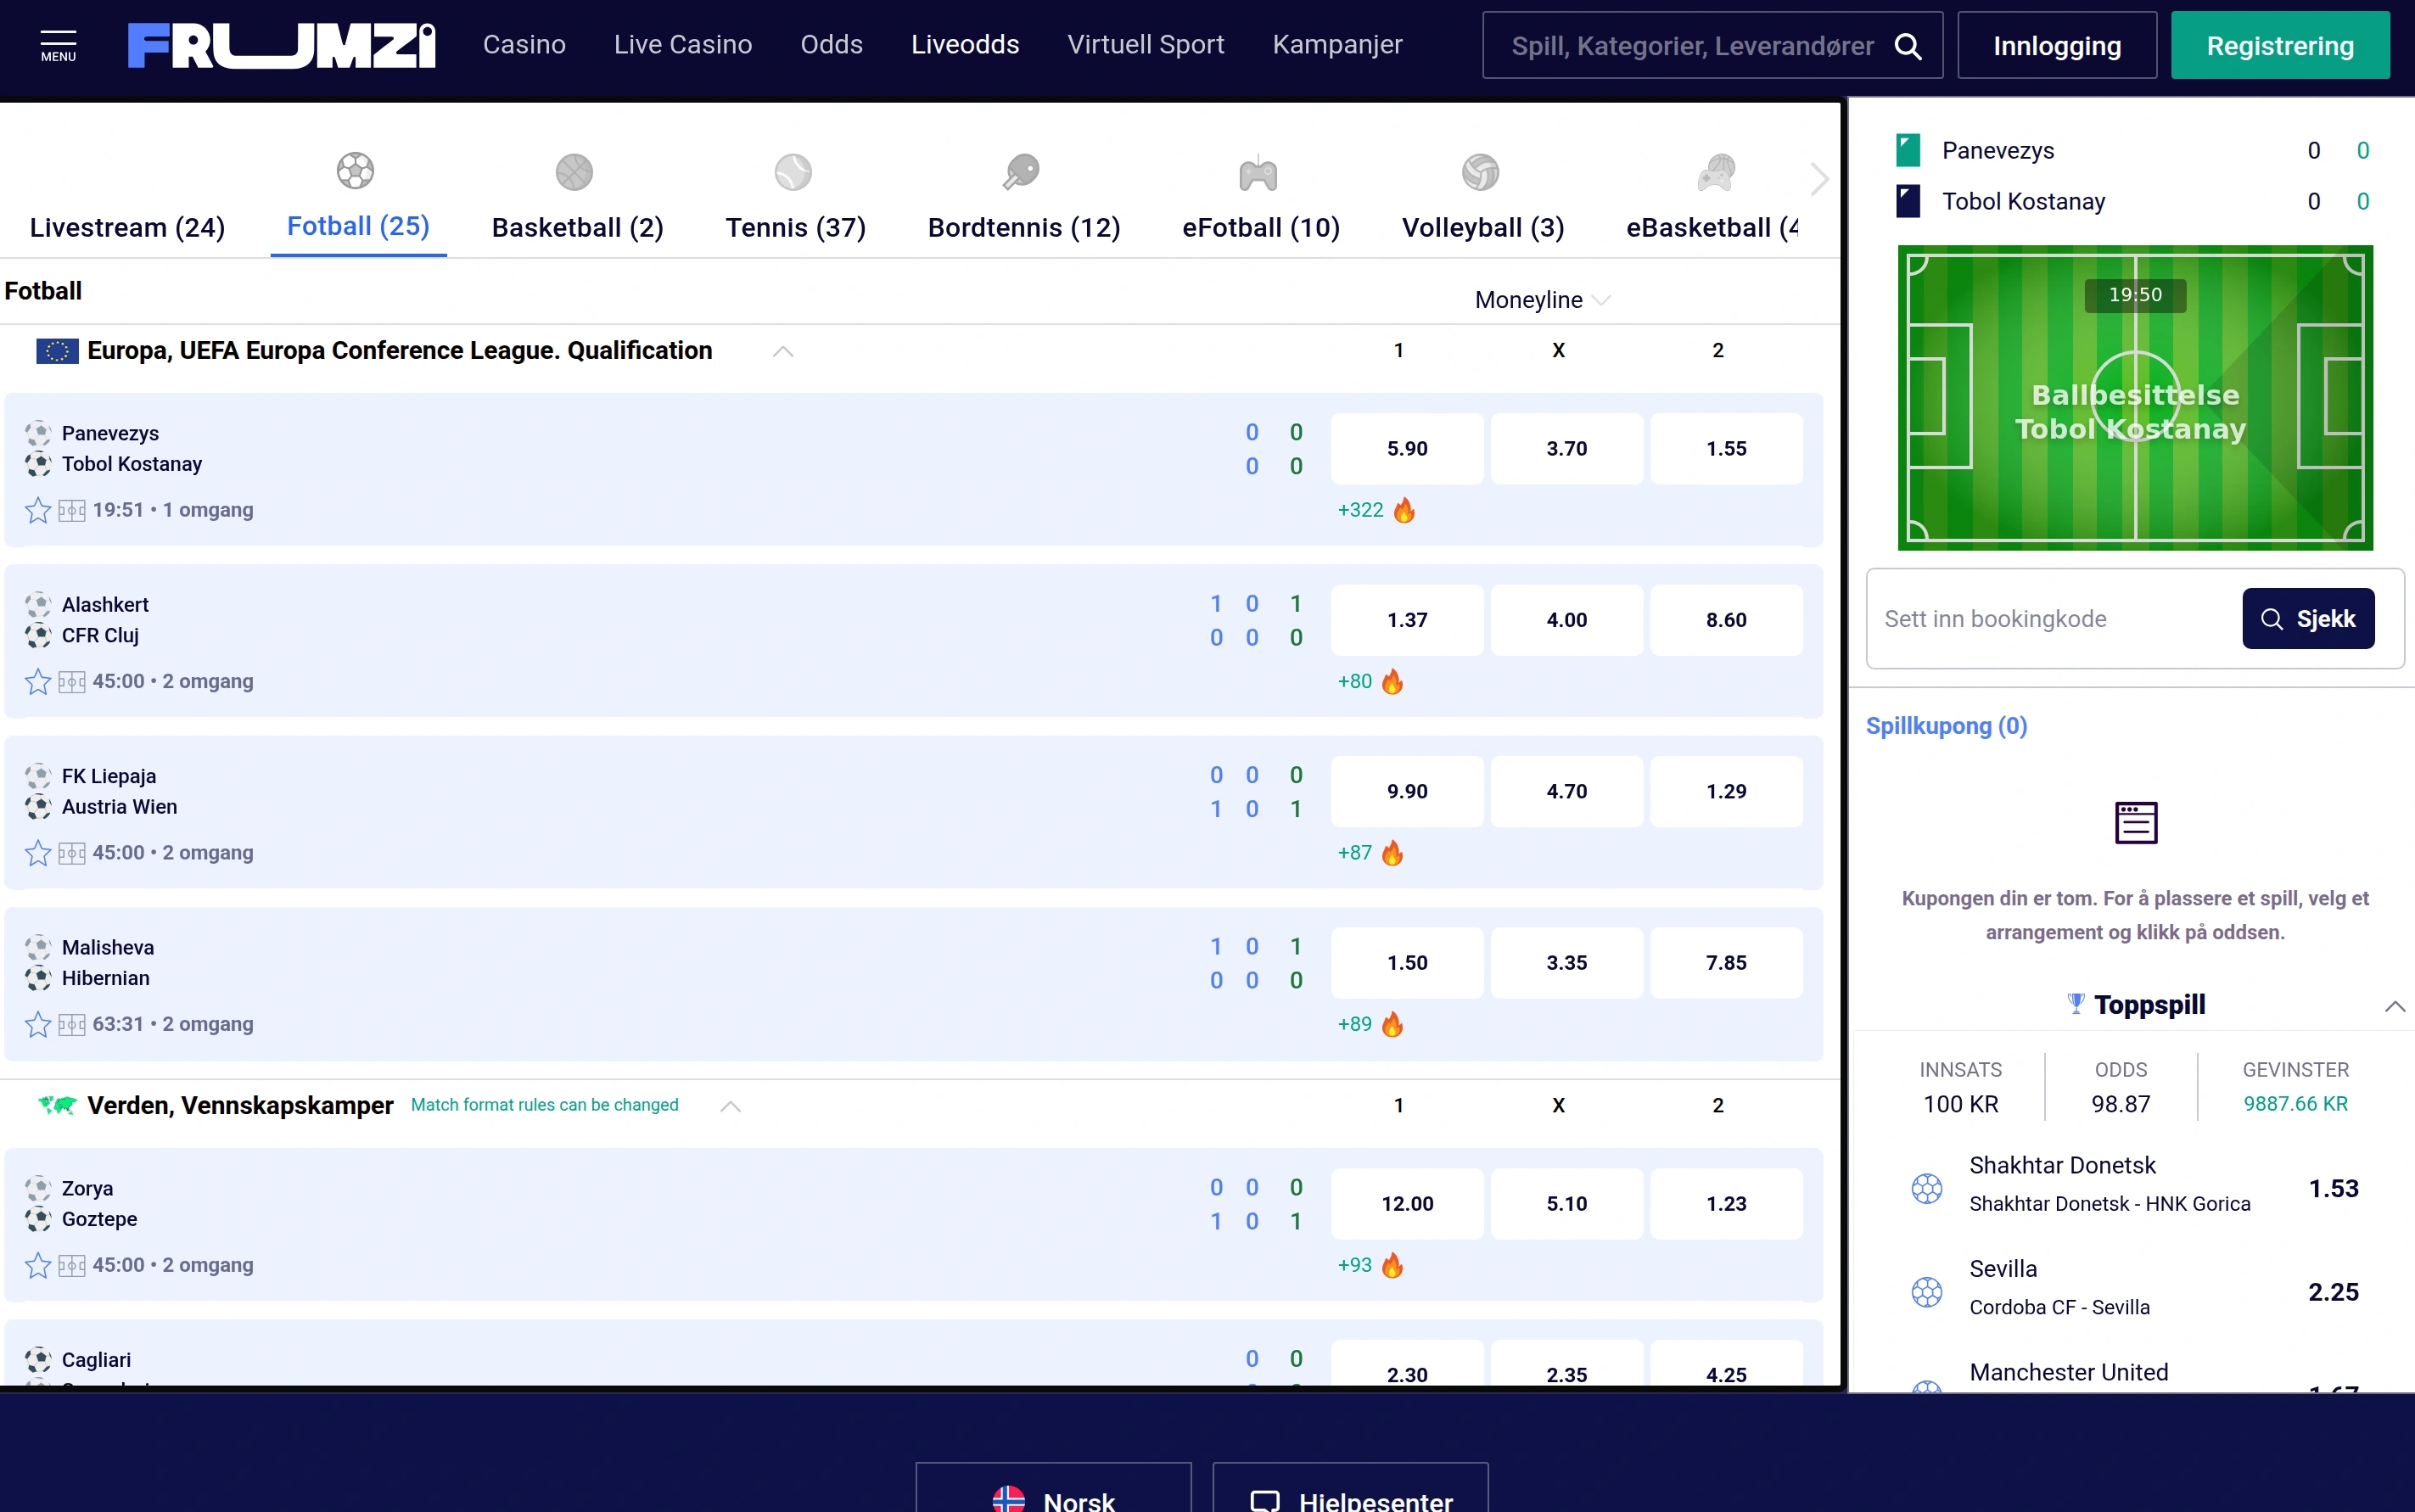Screen dimensions: 2415x1512
Task: Open the Casino menu item
Action: coord(524,45)
